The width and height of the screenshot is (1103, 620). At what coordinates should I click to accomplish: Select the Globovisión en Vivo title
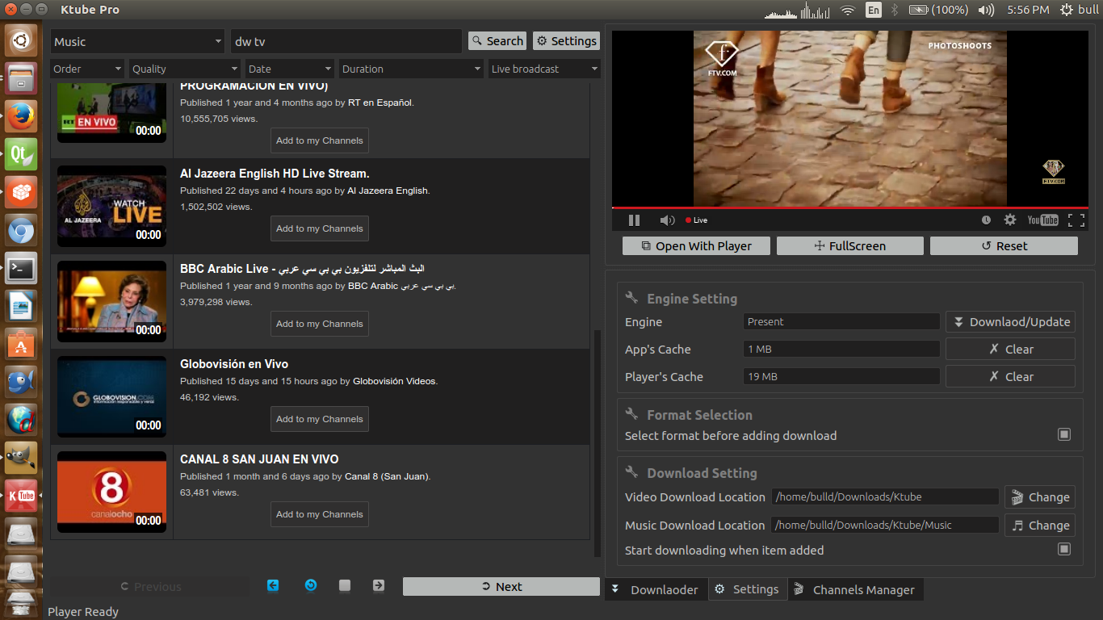click(x=234, y=364)
